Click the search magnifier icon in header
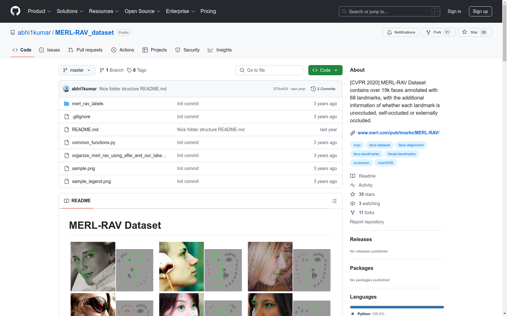The height and width of the screenshot is (316, 507). click(344, 11)
